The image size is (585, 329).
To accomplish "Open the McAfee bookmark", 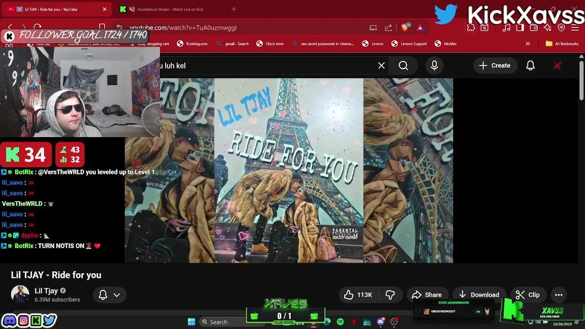I will [446, 44].
